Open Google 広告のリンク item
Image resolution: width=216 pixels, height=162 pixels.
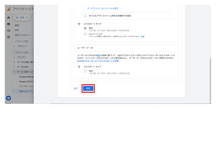tap(26, 81)
